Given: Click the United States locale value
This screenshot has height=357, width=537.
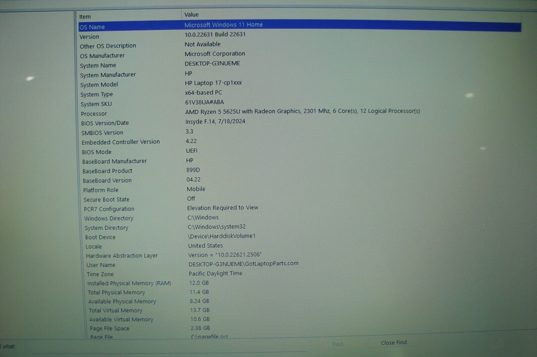Looking at the screenshot, I should [x=205, y=246].
